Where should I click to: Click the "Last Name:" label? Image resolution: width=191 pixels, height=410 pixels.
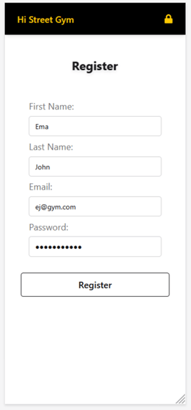pyautogui.click(x=51, y=147)
